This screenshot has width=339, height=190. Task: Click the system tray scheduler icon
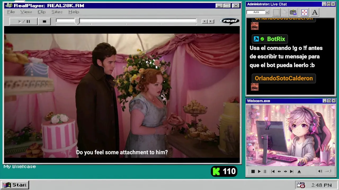pos(301,185)
